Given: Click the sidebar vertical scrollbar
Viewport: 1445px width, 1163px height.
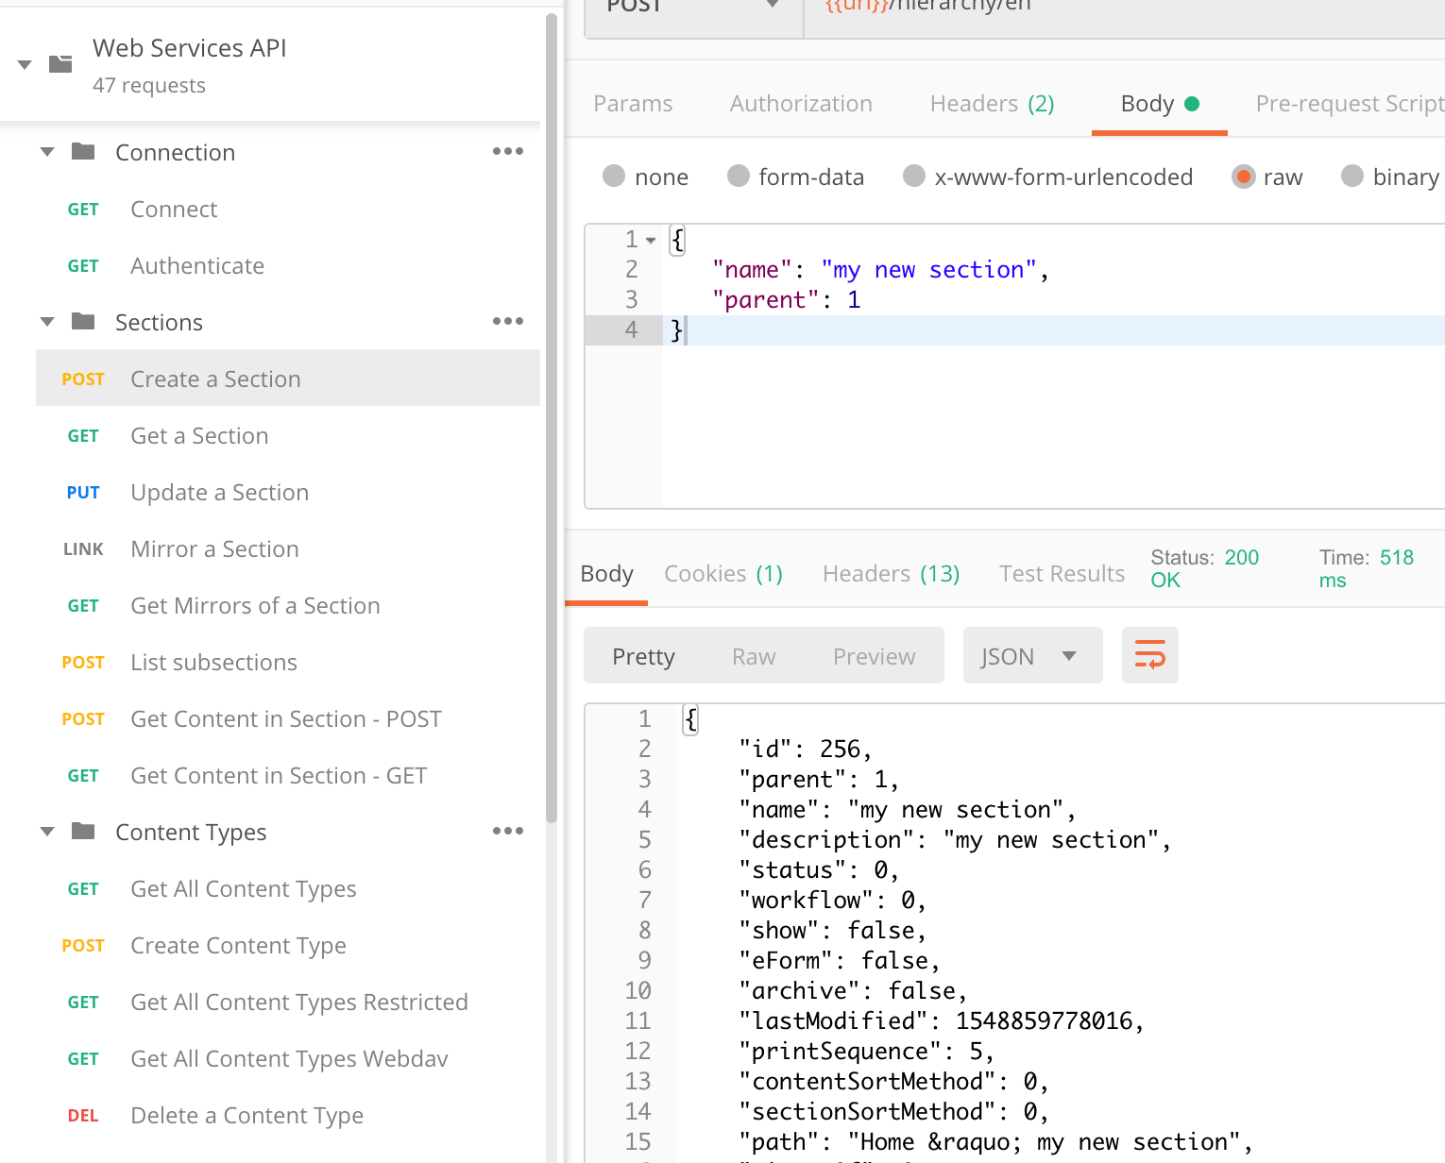Looking at the screenshot, I should coord(552,415).
